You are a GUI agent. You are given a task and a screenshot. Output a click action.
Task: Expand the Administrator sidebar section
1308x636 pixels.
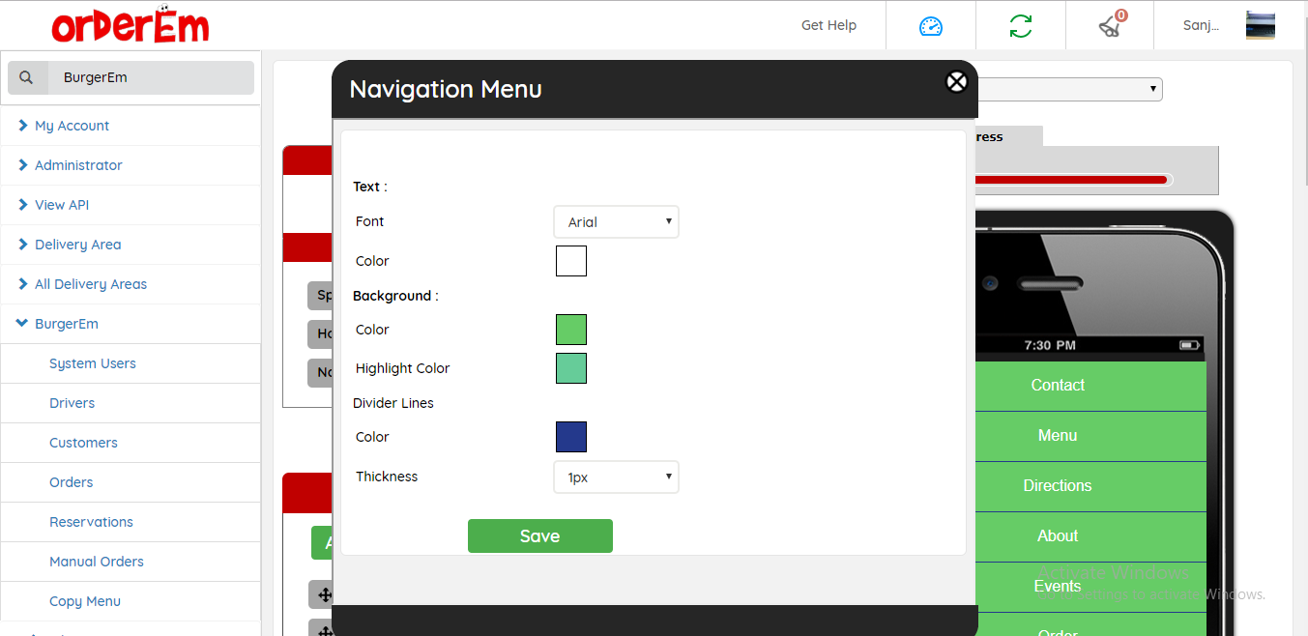78,165
